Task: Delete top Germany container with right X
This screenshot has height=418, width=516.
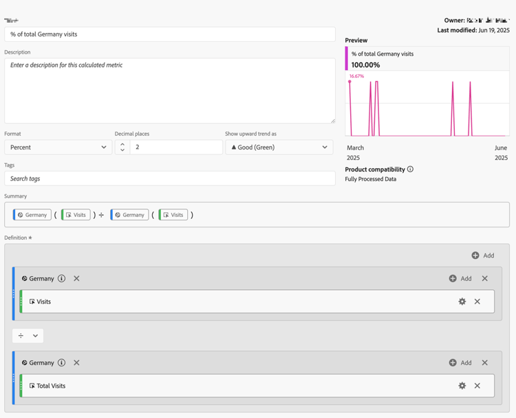Action: click(x=485, y=278)
